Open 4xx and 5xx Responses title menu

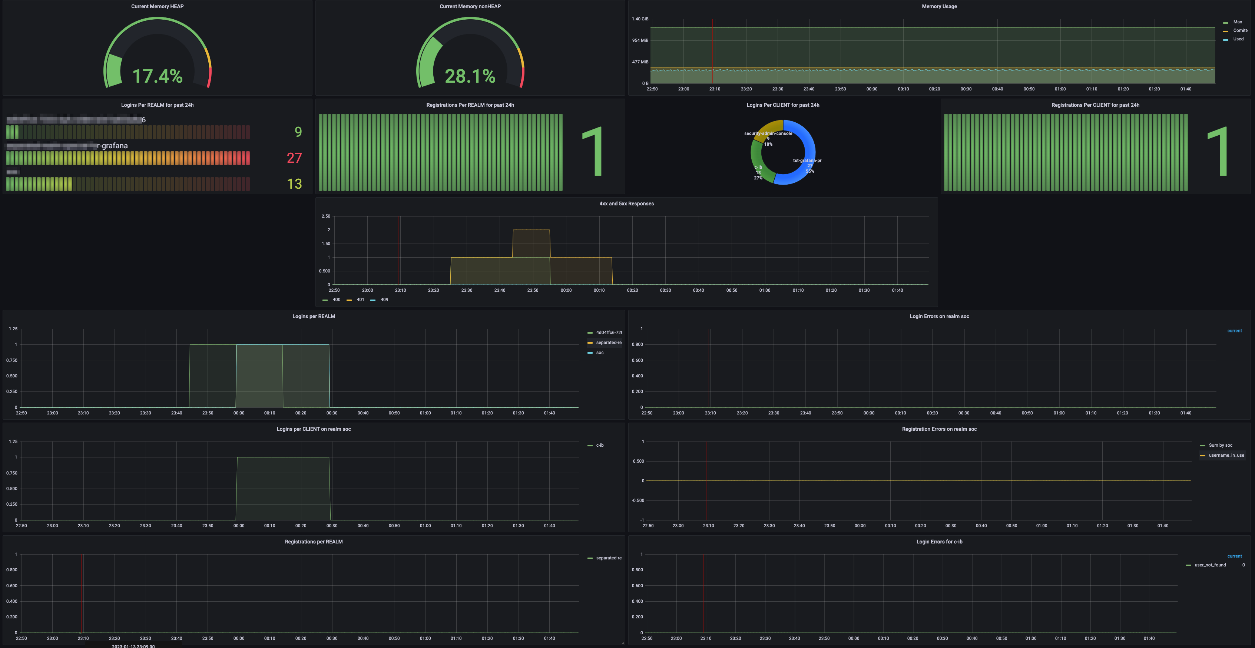[x=626, y=204]
